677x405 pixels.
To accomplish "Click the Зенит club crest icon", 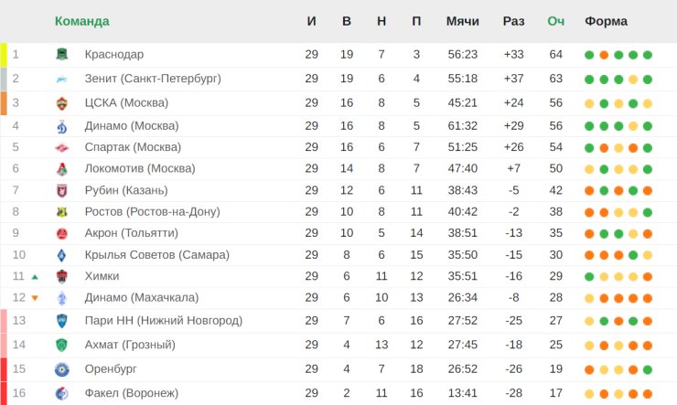I will (x=62, y=79).
